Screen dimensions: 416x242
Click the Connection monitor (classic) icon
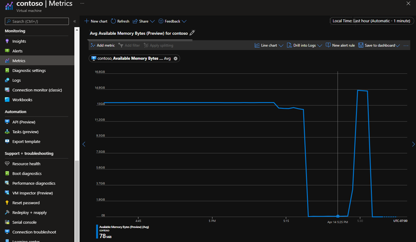coord(7,90)
